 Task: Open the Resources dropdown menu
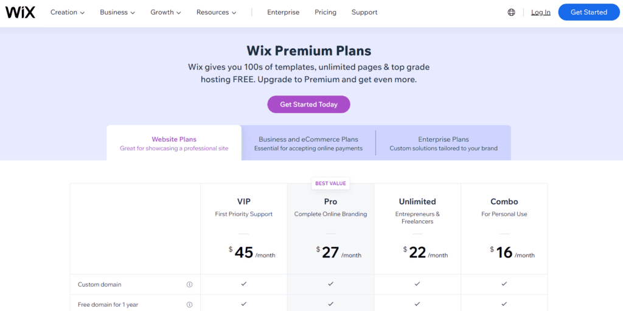[216, 12]
